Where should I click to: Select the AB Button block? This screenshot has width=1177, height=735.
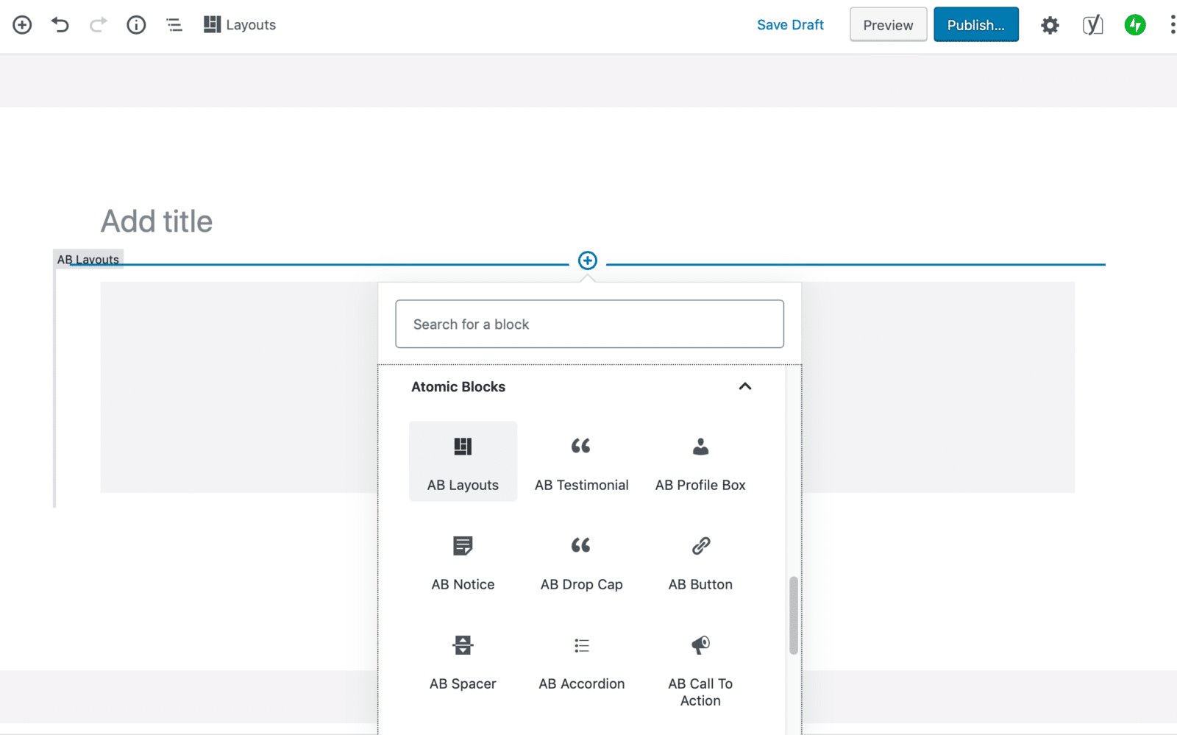pyautogui.click(x=700, y=561)
